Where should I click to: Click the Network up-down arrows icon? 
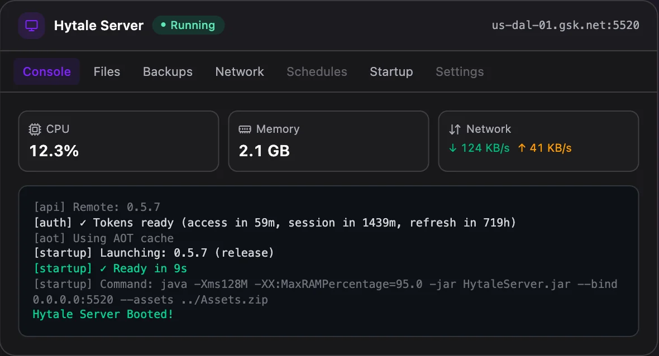coord(455,129)
